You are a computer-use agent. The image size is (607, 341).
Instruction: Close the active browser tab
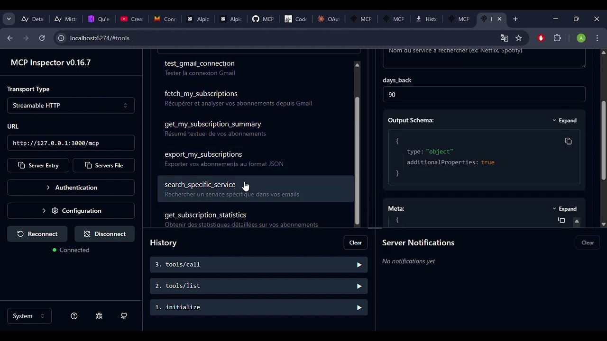[499, 19]
